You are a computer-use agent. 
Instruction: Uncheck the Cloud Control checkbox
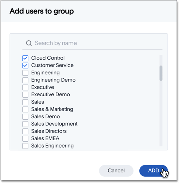click(x=25, y=58)
